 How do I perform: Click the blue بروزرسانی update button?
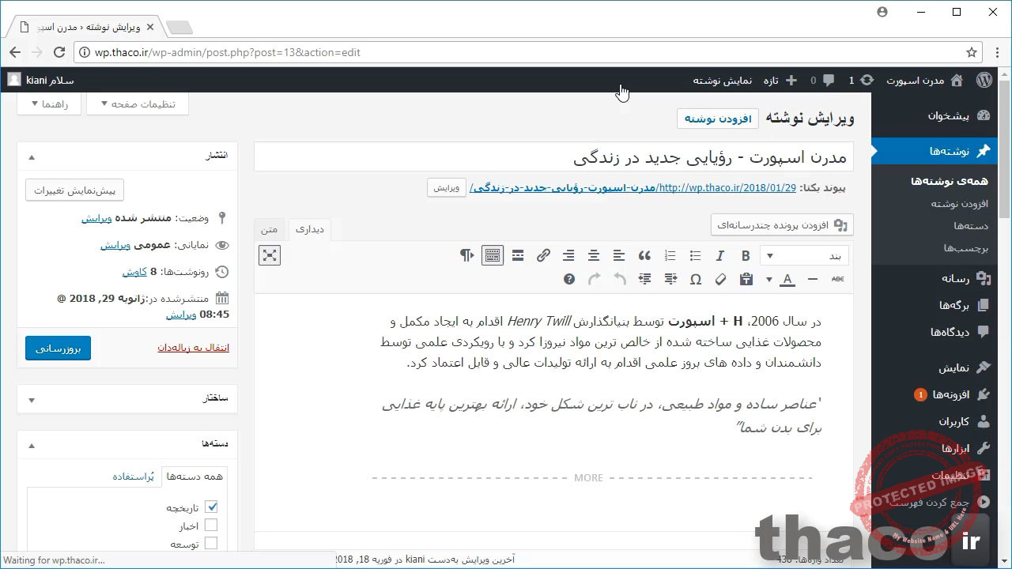click(x=58, y=348)
